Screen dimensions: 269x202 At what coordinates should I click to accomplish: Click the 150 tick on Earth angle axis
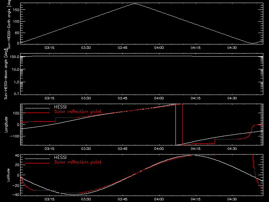(x=16, y=10)
